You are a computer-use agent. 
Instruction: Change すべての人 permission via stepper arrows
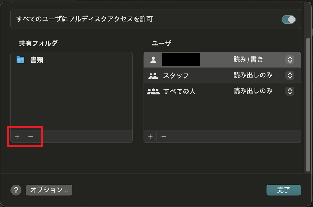click(x=290, y=91)
